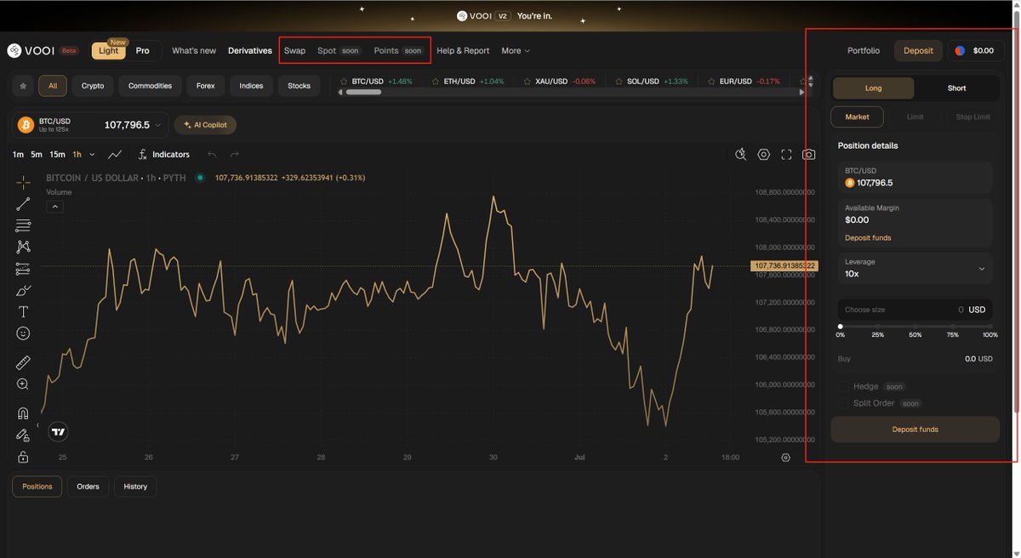Change chart style line icon
The image size is (1021, 558).
tap(116, 155)
